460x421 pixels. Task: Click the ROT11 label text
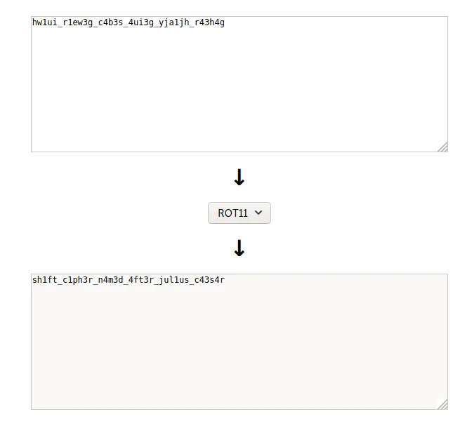[x=232, y=213]
